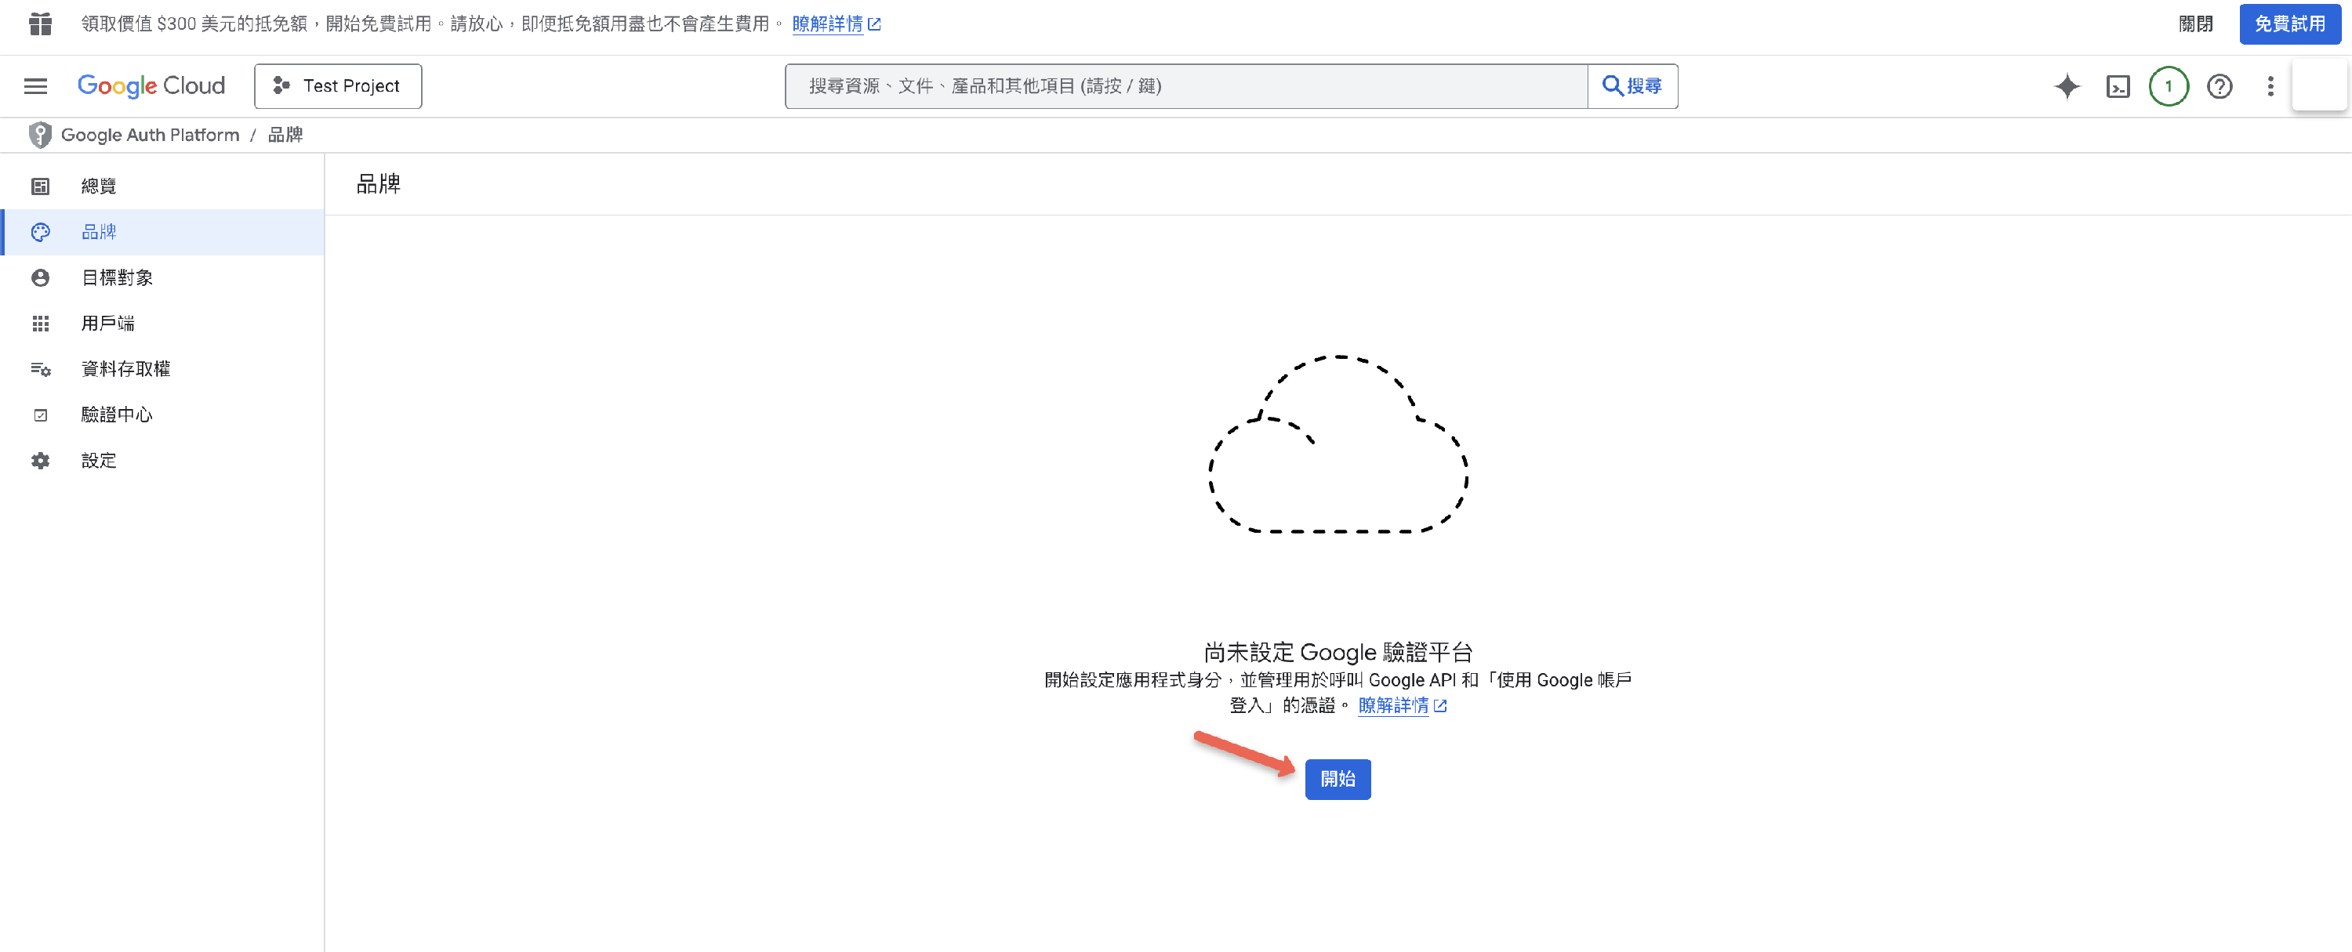Click the Google Auth Platform shield icon
The height and width of the screenshot is (952, 2352).
tap(39, 135)
